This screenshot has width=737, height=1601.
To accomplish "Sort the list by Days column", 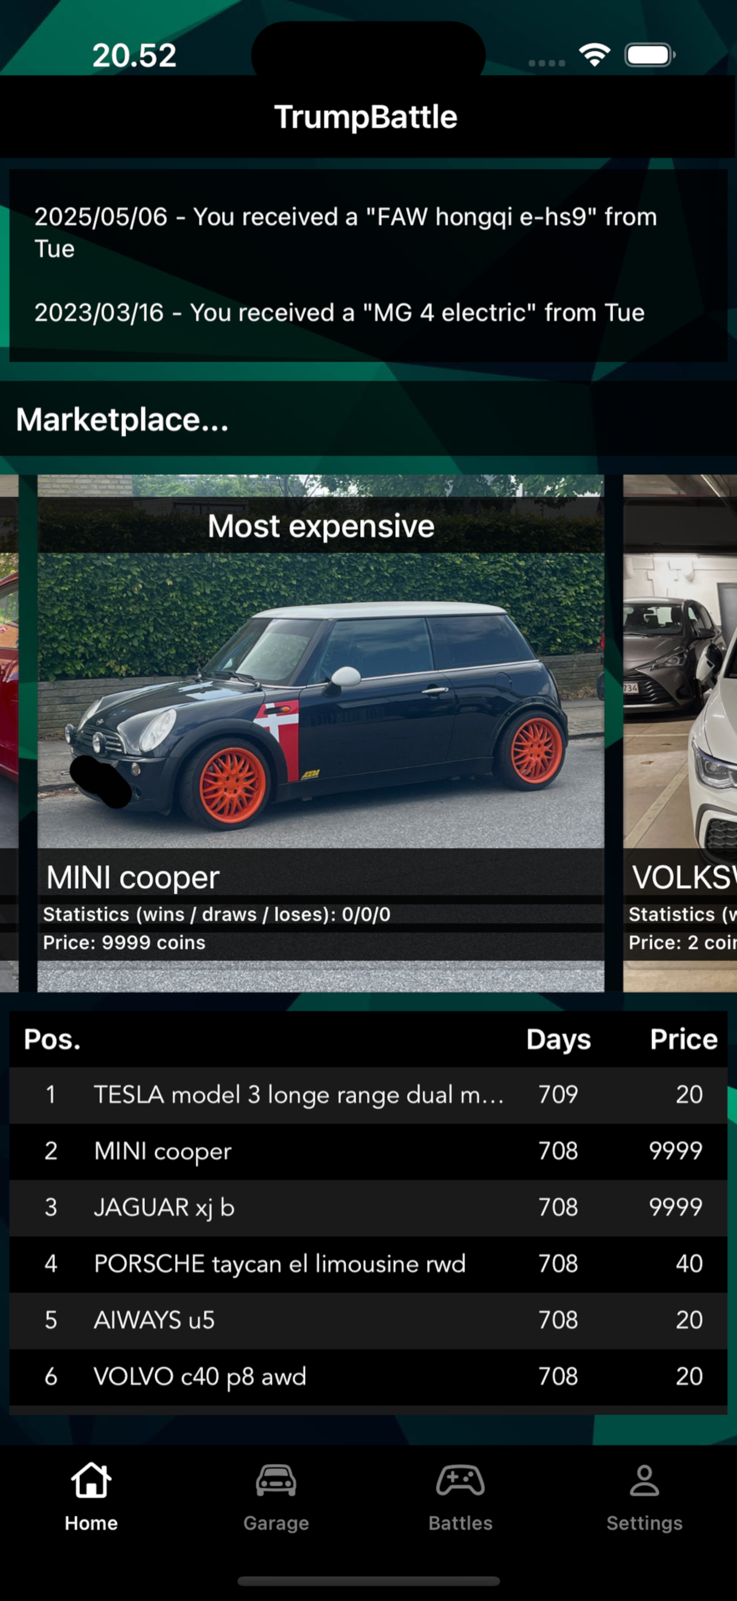I will pos(558,1039).
